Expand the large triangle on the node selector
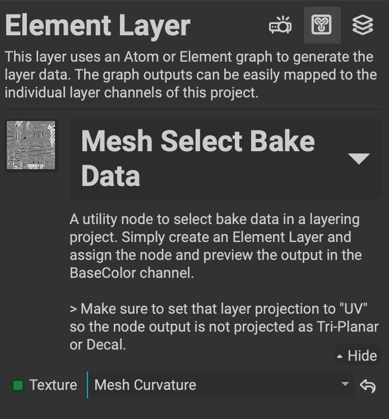 (359, 159)
